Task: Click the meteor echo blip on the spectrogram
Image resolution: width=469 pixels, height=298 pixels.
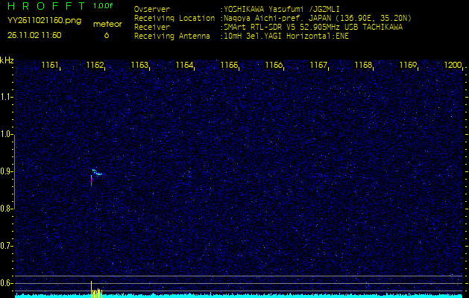Action: pos(94,174)
